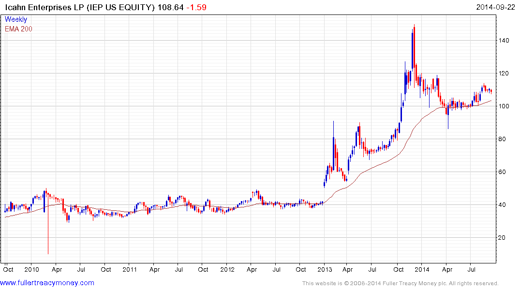Click the tall blue candle reaching 90 in early 2013
Image resolution: width=520 pixels, height=290 pixels.
(x=334, y=146)
